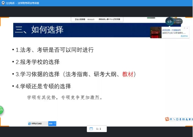Click the browser e icon in search box
Screen dimensions: 193x137
(29, 123)
